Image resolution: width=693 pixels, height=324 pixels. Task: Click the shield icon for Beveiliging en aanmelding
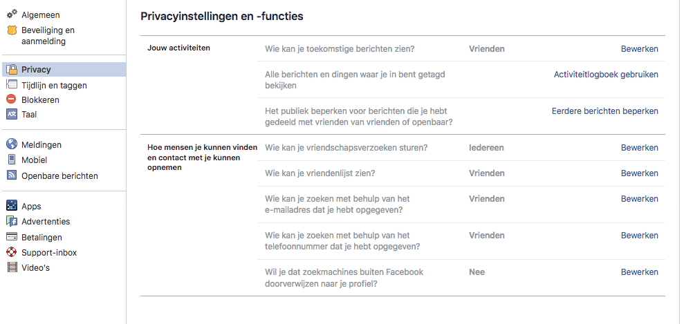pyautogui.click(x=12, y=30)
